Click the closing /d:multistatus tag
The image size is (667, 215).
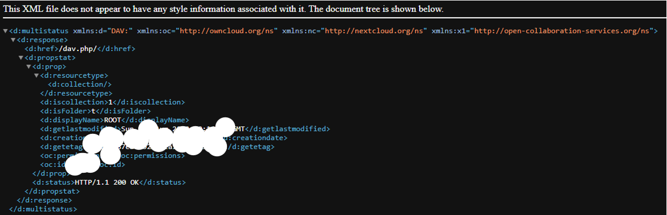click(43, 208)
